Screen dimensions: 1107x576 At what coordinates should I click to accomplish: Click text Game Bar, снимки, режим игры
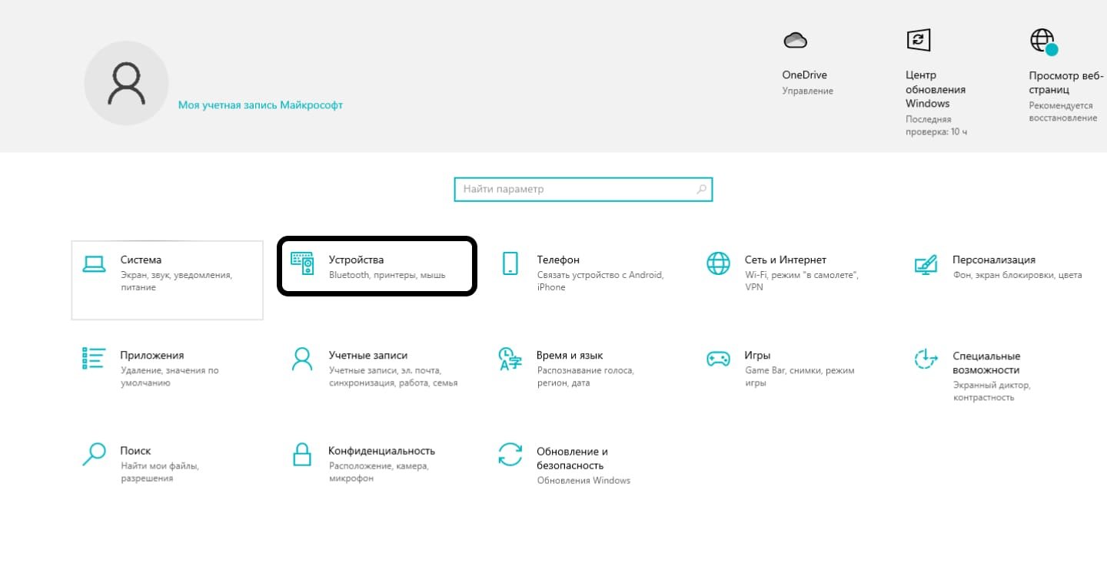click(799, 376)
